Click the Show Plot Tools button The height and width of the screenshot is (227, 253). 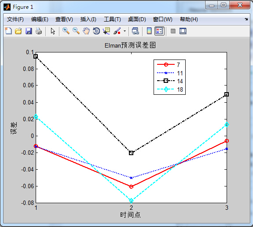(183, 31)
